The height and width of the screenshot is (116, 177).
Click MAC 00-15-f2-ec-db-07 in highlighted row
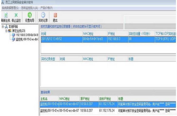(69, 104)
